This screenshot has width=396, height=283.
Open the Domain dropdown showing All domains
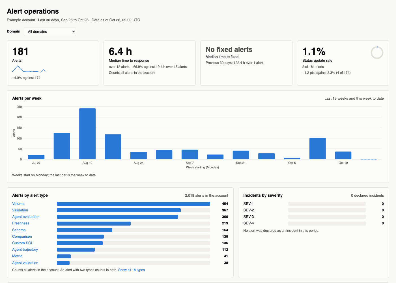click(50, 31)
